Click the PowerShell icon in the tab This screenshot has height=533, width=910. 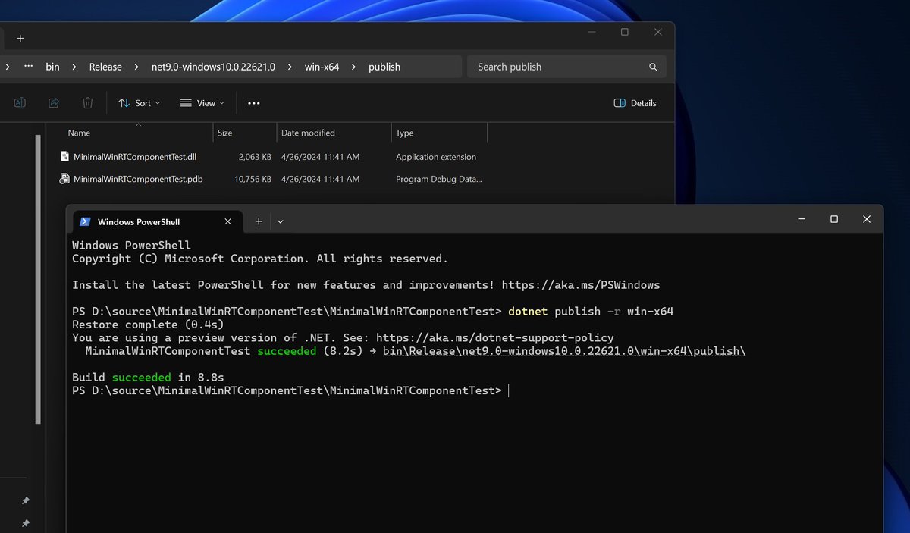pos(85,222)
